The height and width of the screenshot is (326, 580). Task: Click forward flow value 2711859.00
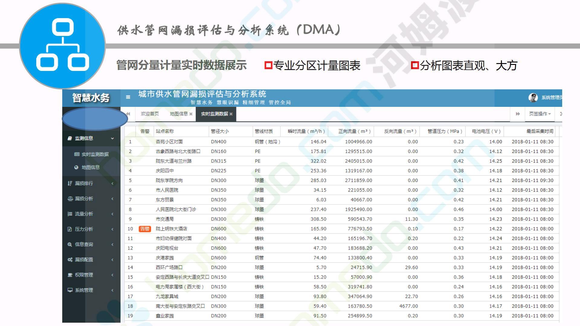coord(359,180)
